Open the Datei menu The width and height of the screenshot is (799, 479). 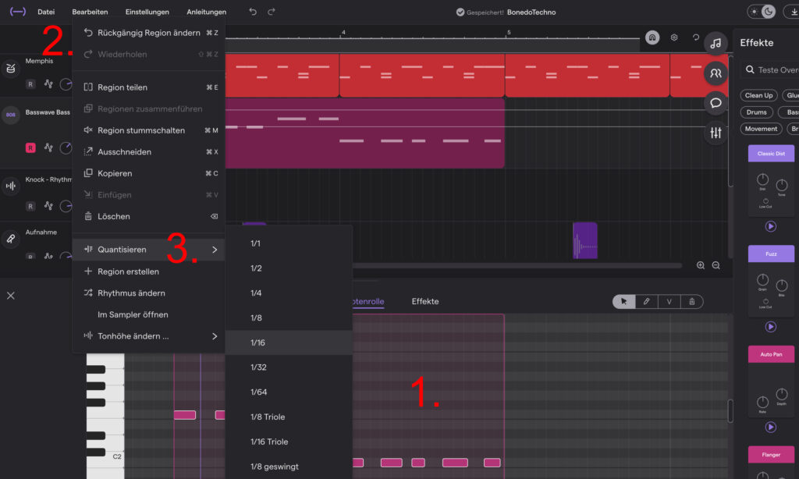tap(46, 12)
